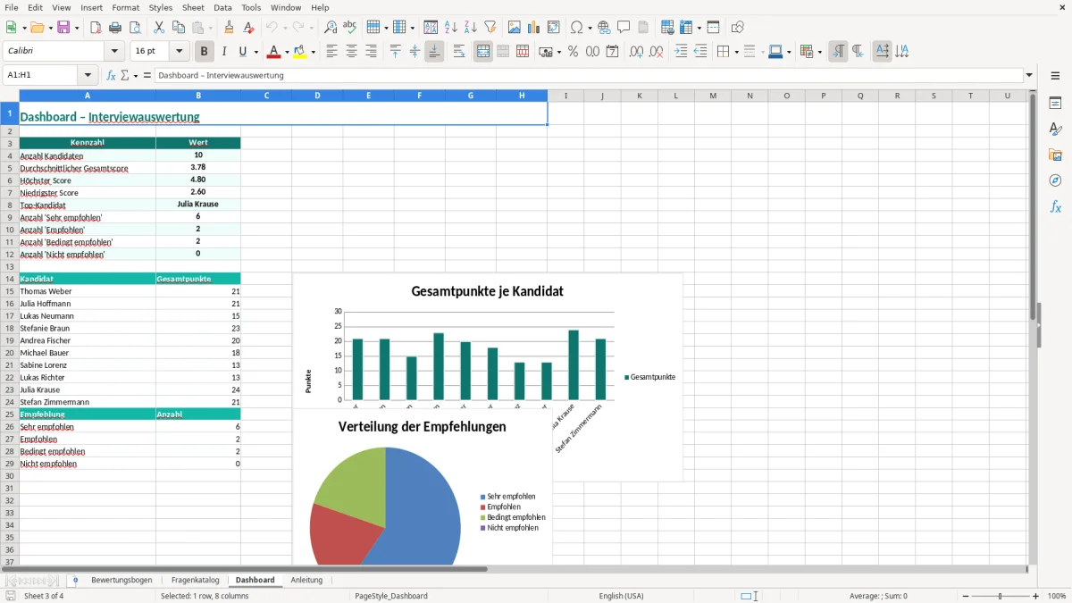This screenshot has height=603, width=1072.
Task: Open Sidebar Gallery icon
Action: pyautogui.click(x=1055, y=155)
